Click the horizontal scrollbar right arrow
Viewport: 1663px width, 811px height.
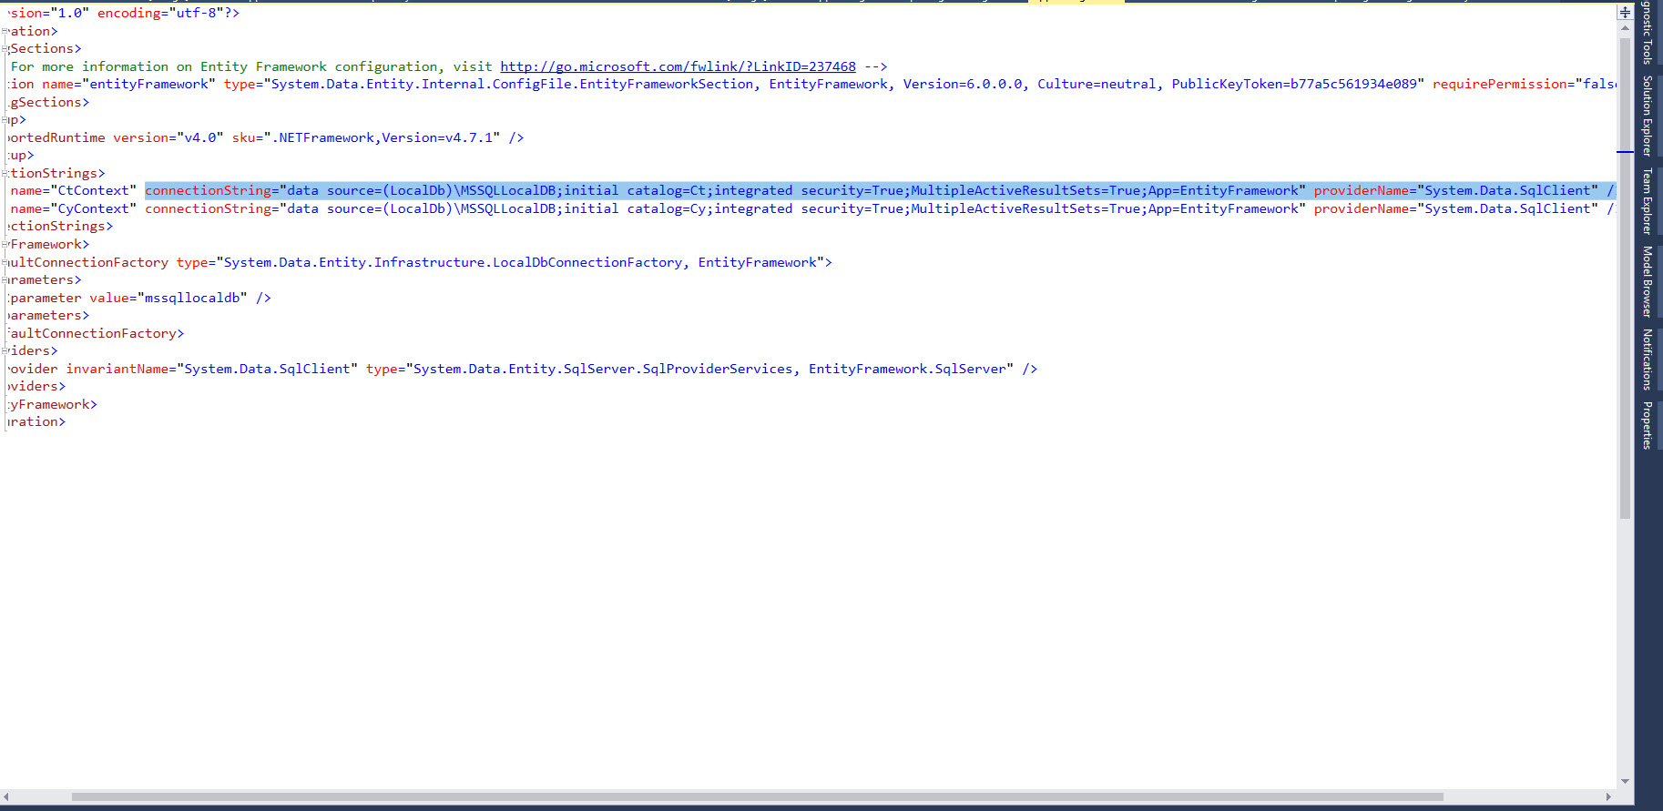[x=1608, y=796]
